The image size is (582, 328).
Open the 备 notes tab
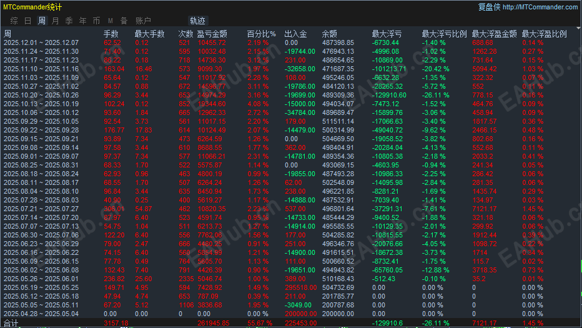[124, 21]
